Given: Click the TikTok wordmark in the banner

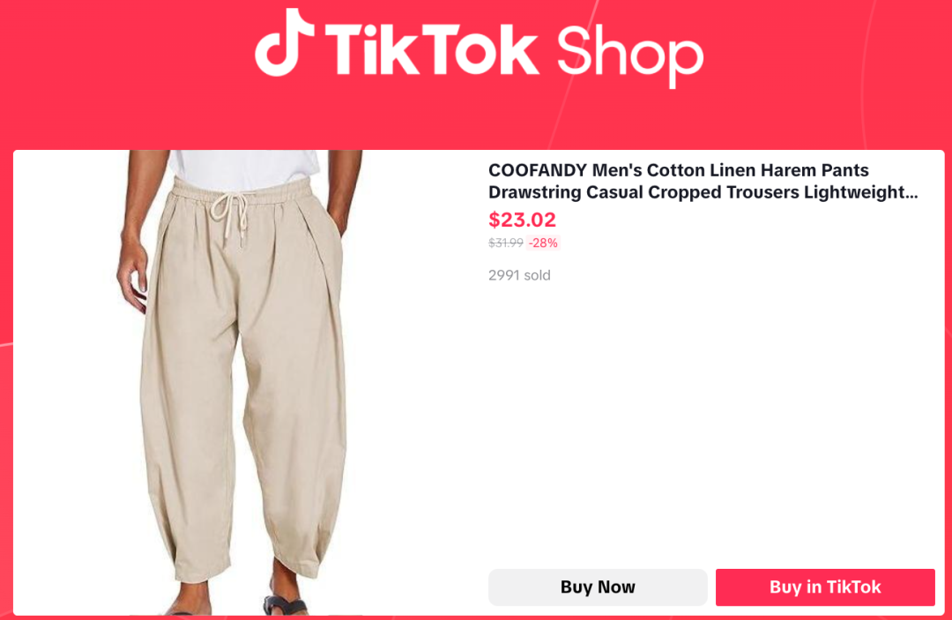Looking at the screenshot, I should 432,49.
